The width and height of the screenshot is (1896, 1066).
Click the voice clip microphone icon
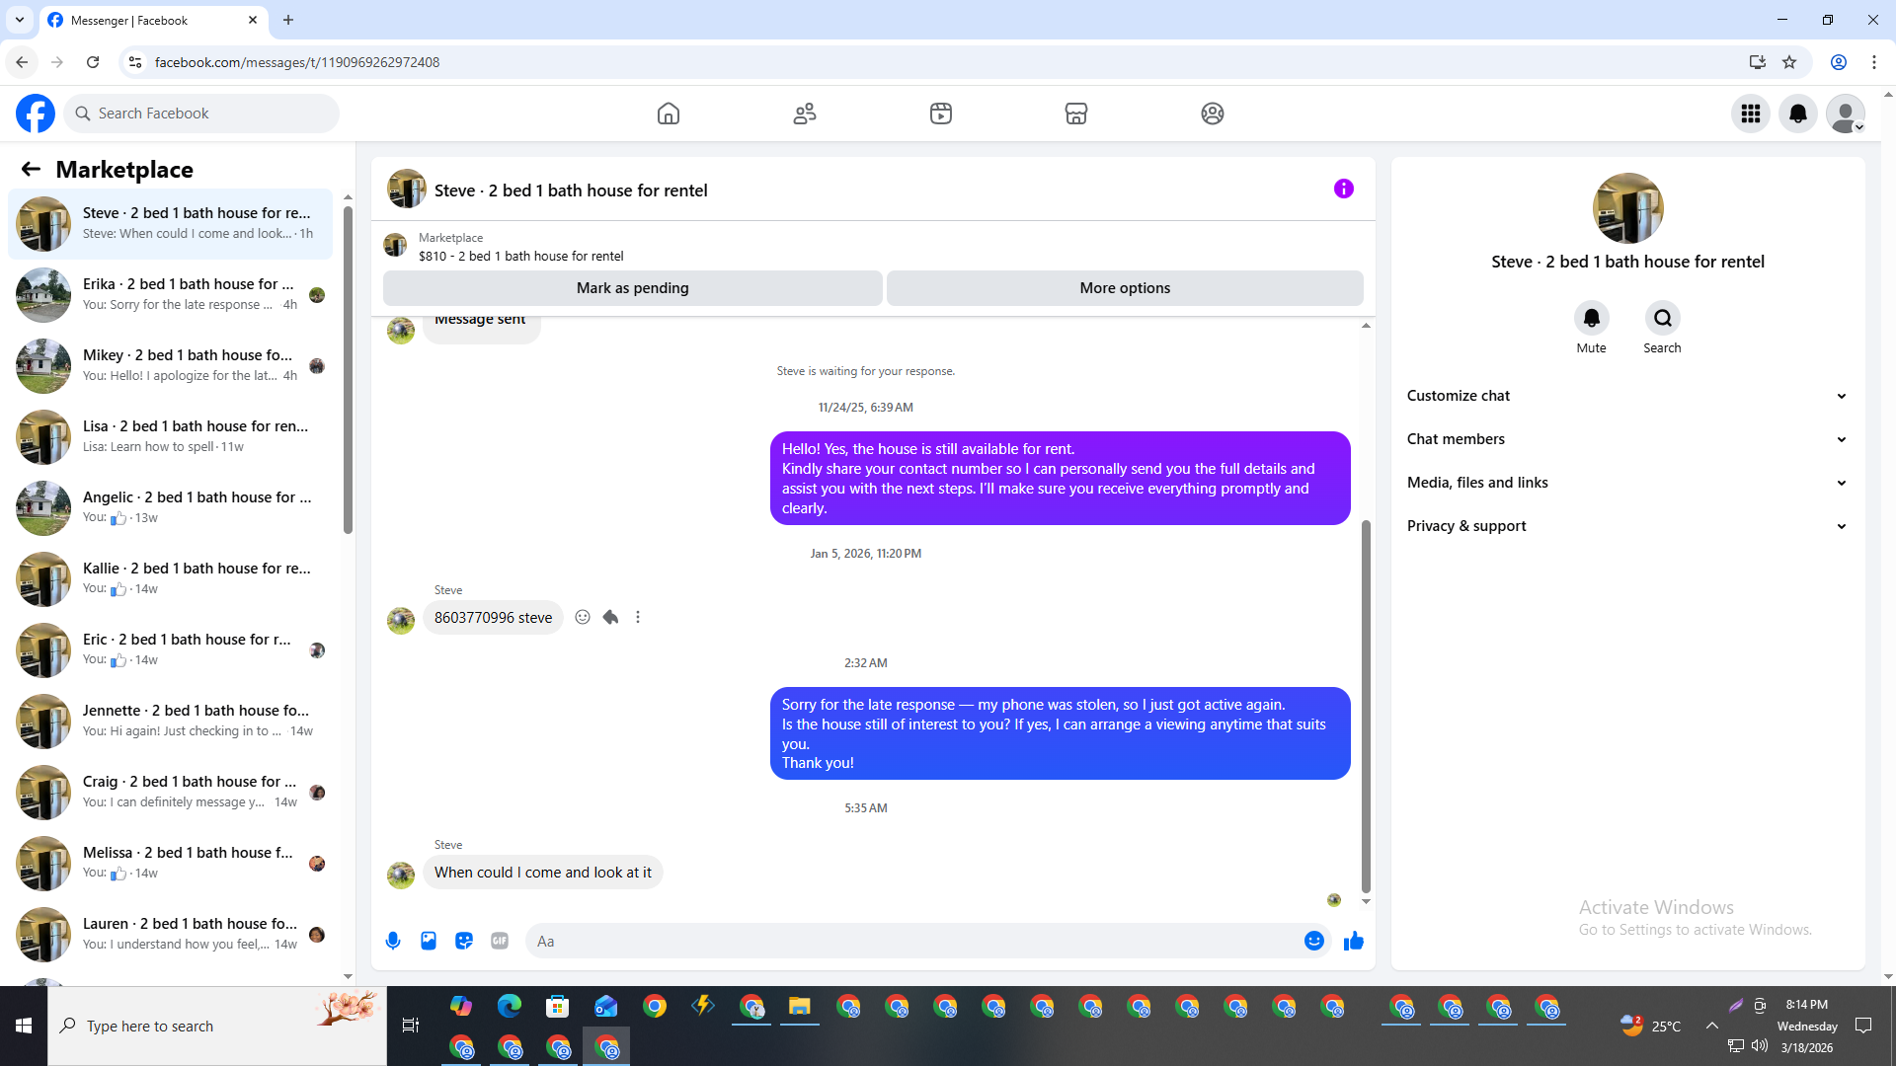coord(393,941)
